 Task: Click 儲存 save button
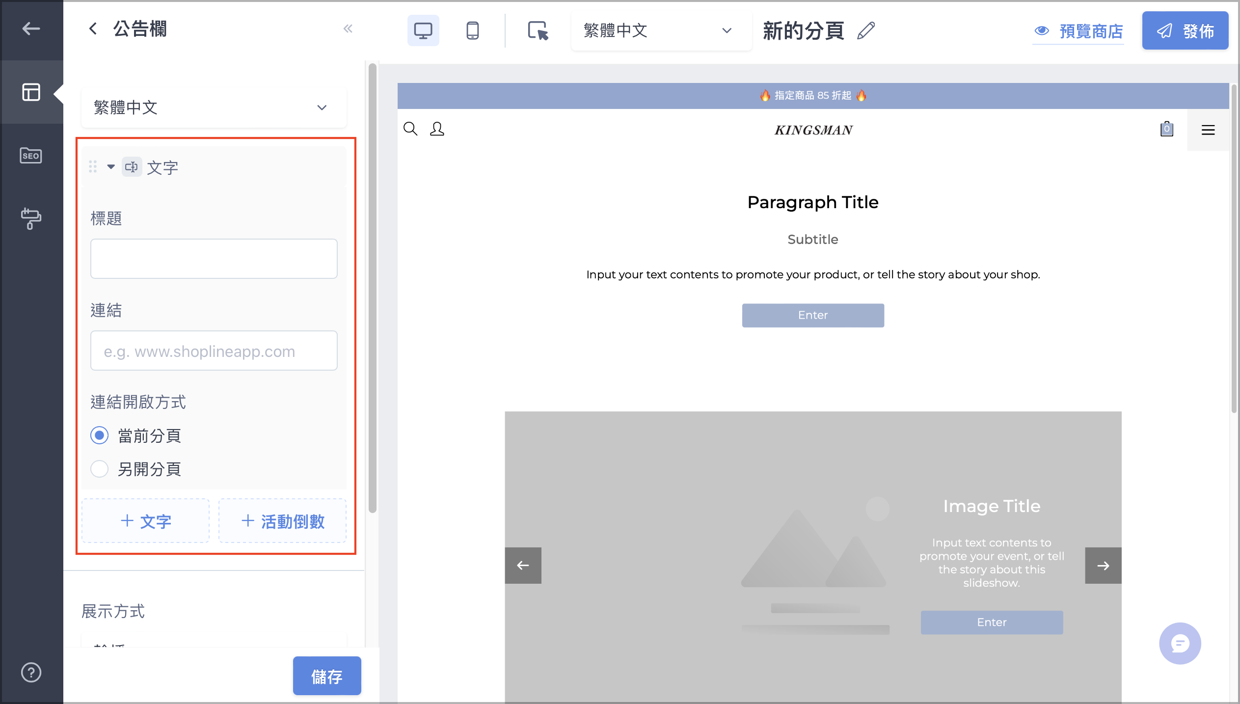(x=327, y=676)
